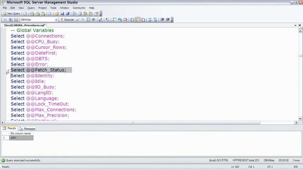The image size is (303, 170).
Task: Uncomment the selected lines
Action: pos(155,20)
